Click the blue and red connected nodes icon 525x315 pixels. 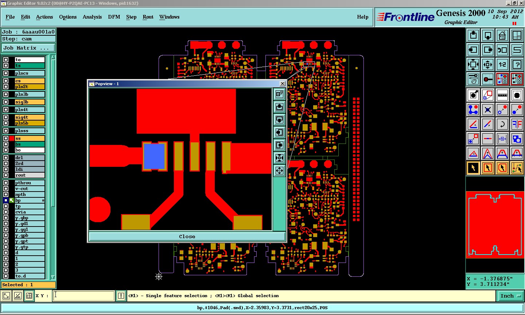473,110
